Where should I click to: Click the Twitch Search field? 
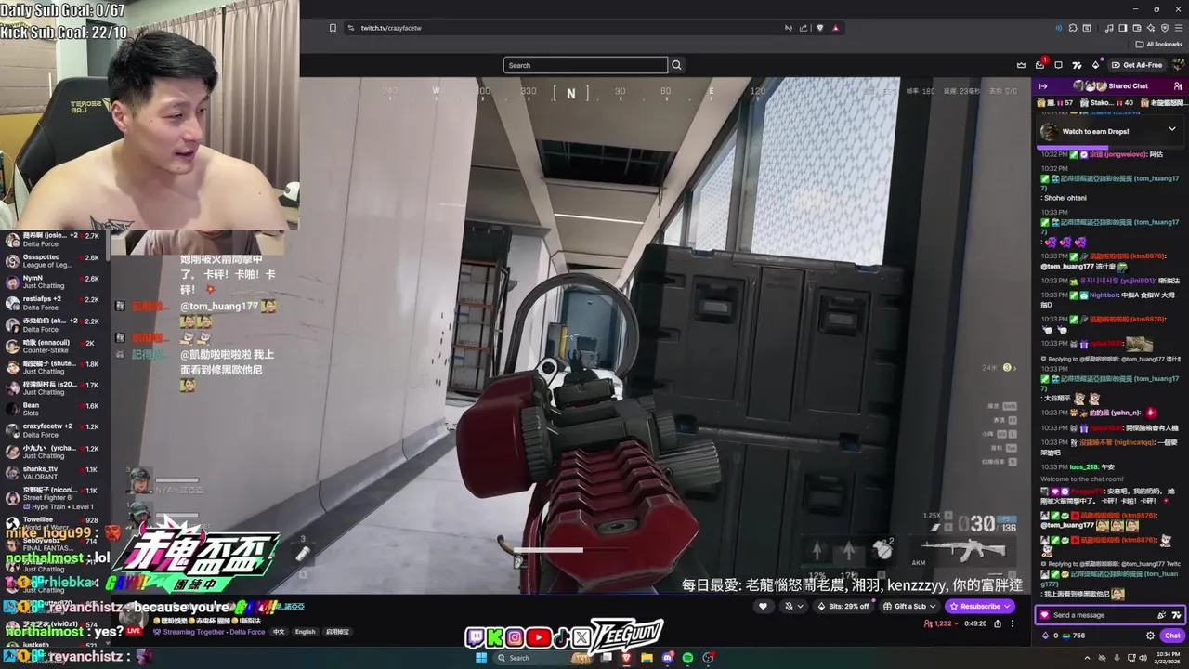tap(585, 65)
